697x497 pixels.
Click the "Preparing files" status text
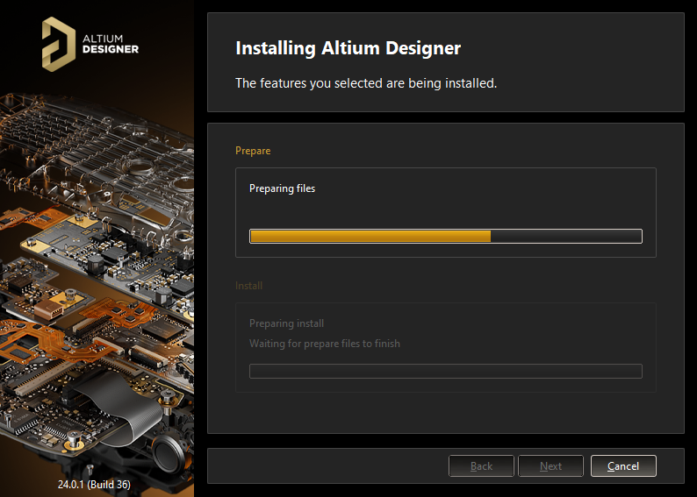[282, 188]
